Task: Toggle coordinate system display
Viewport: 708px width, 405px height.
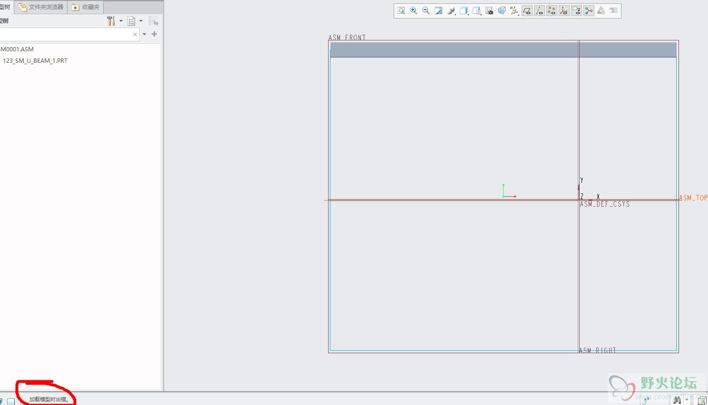Action: [564, 11]
